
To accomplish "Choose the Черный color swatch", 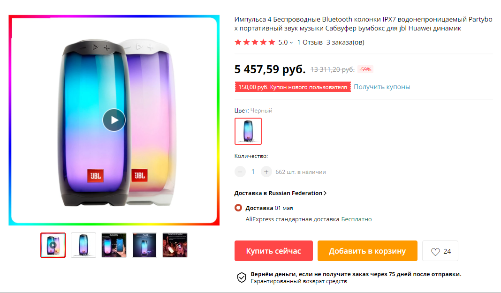I will [x=248, y=131].
